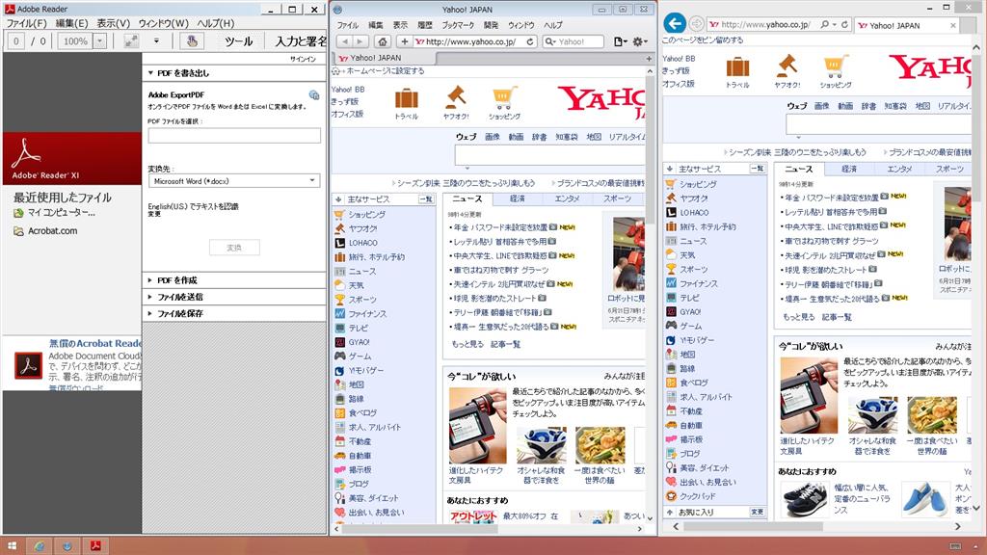Click the hand tool icon in Adobe Reader
987x555 pixels.
[x=192, y=41]
